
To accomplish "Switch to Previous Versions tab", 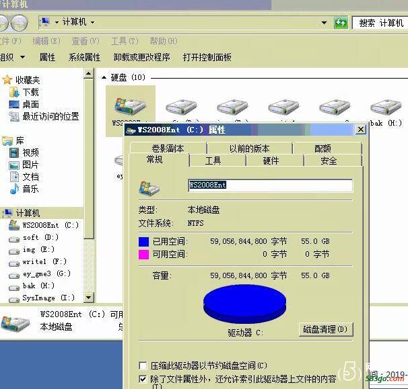I will (249, 148).
